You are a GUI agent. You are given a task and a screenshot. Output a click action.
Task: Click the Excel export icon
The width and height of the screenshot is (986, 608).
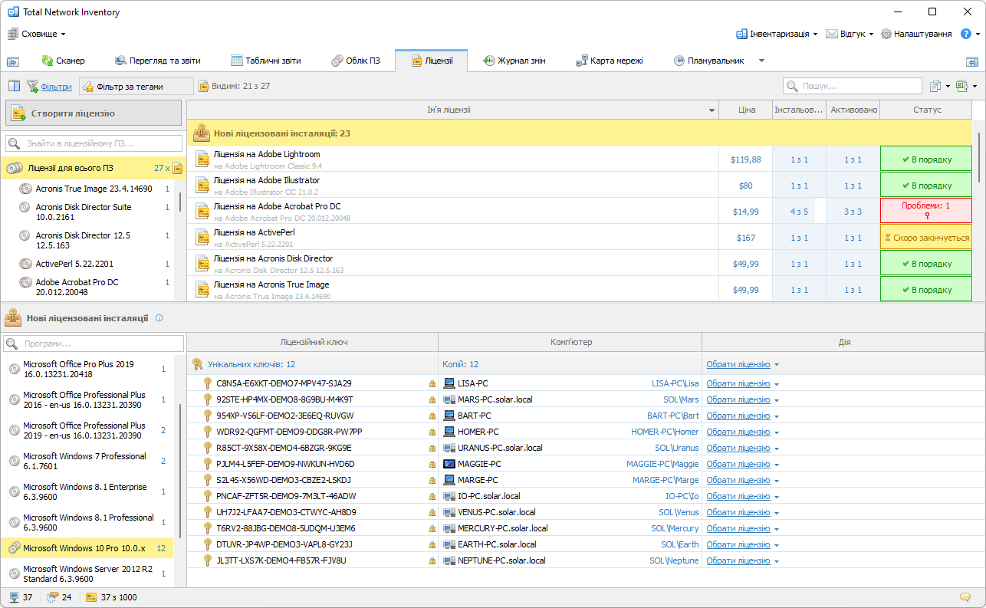click(x=962, y=86)
